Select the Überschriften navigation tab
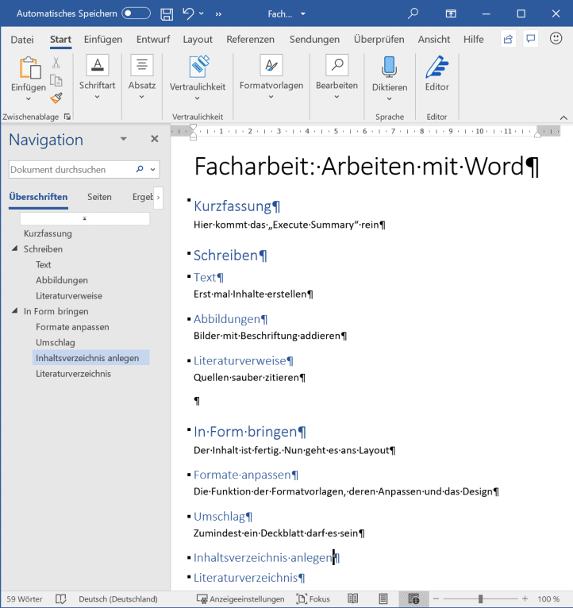This screenshot has height=608, width=573. click(38, 197)
